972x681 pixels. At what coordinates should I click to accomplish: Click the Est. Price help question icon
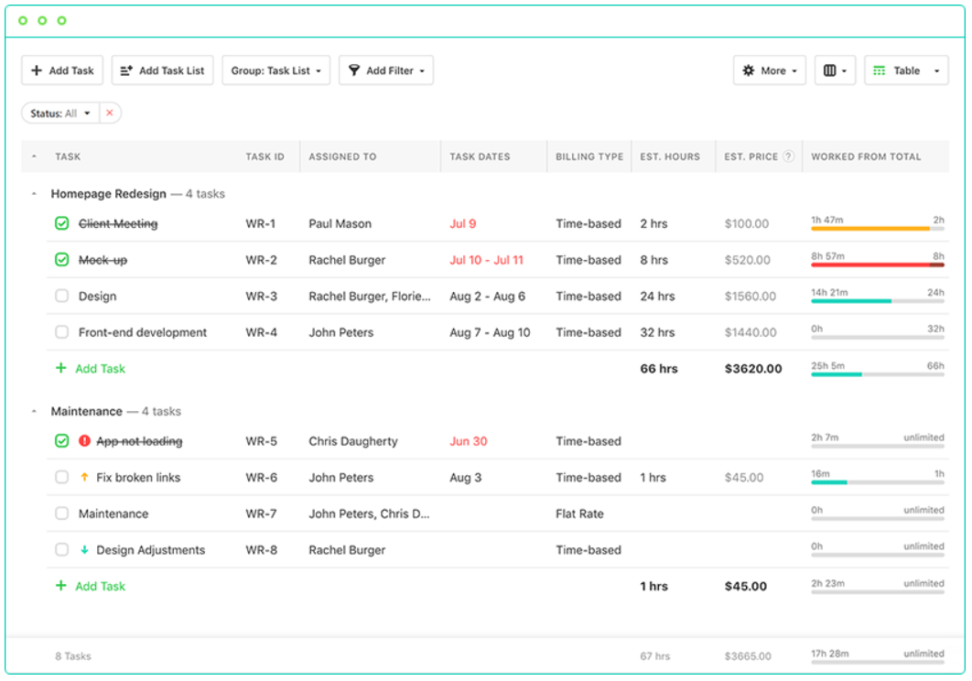coord(789,157)
